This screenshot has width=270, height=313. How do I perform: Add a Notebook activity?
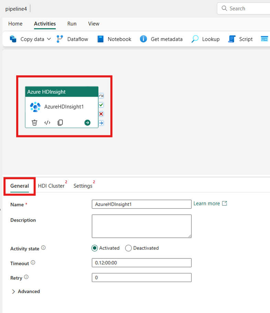coord(114,39)
